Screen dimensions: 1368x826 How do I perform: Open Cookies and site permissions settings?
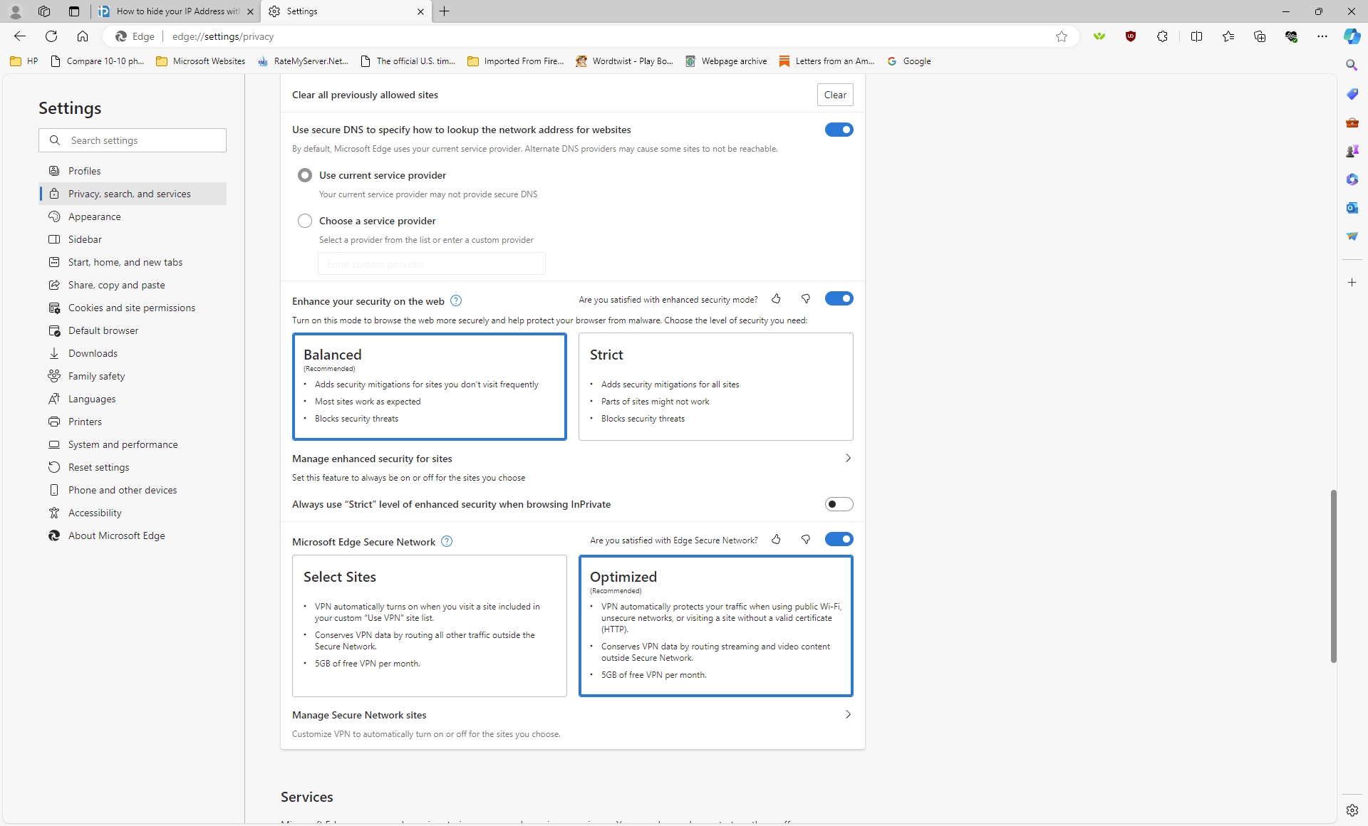(131, 308)
